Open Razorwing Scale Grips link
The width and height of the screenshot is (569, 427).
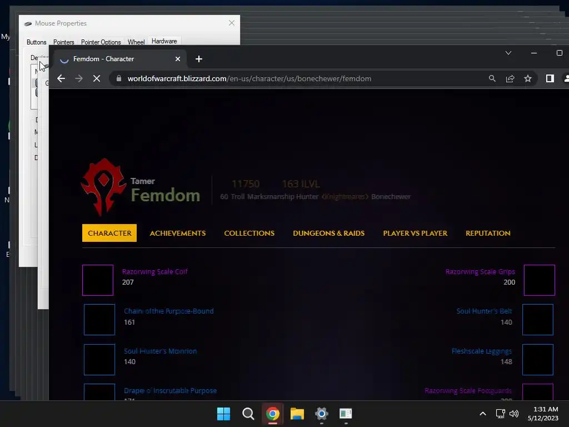pos(480,271)
